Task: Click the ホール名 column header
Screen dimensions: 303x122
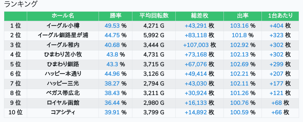Action: [x=63, y=16]
